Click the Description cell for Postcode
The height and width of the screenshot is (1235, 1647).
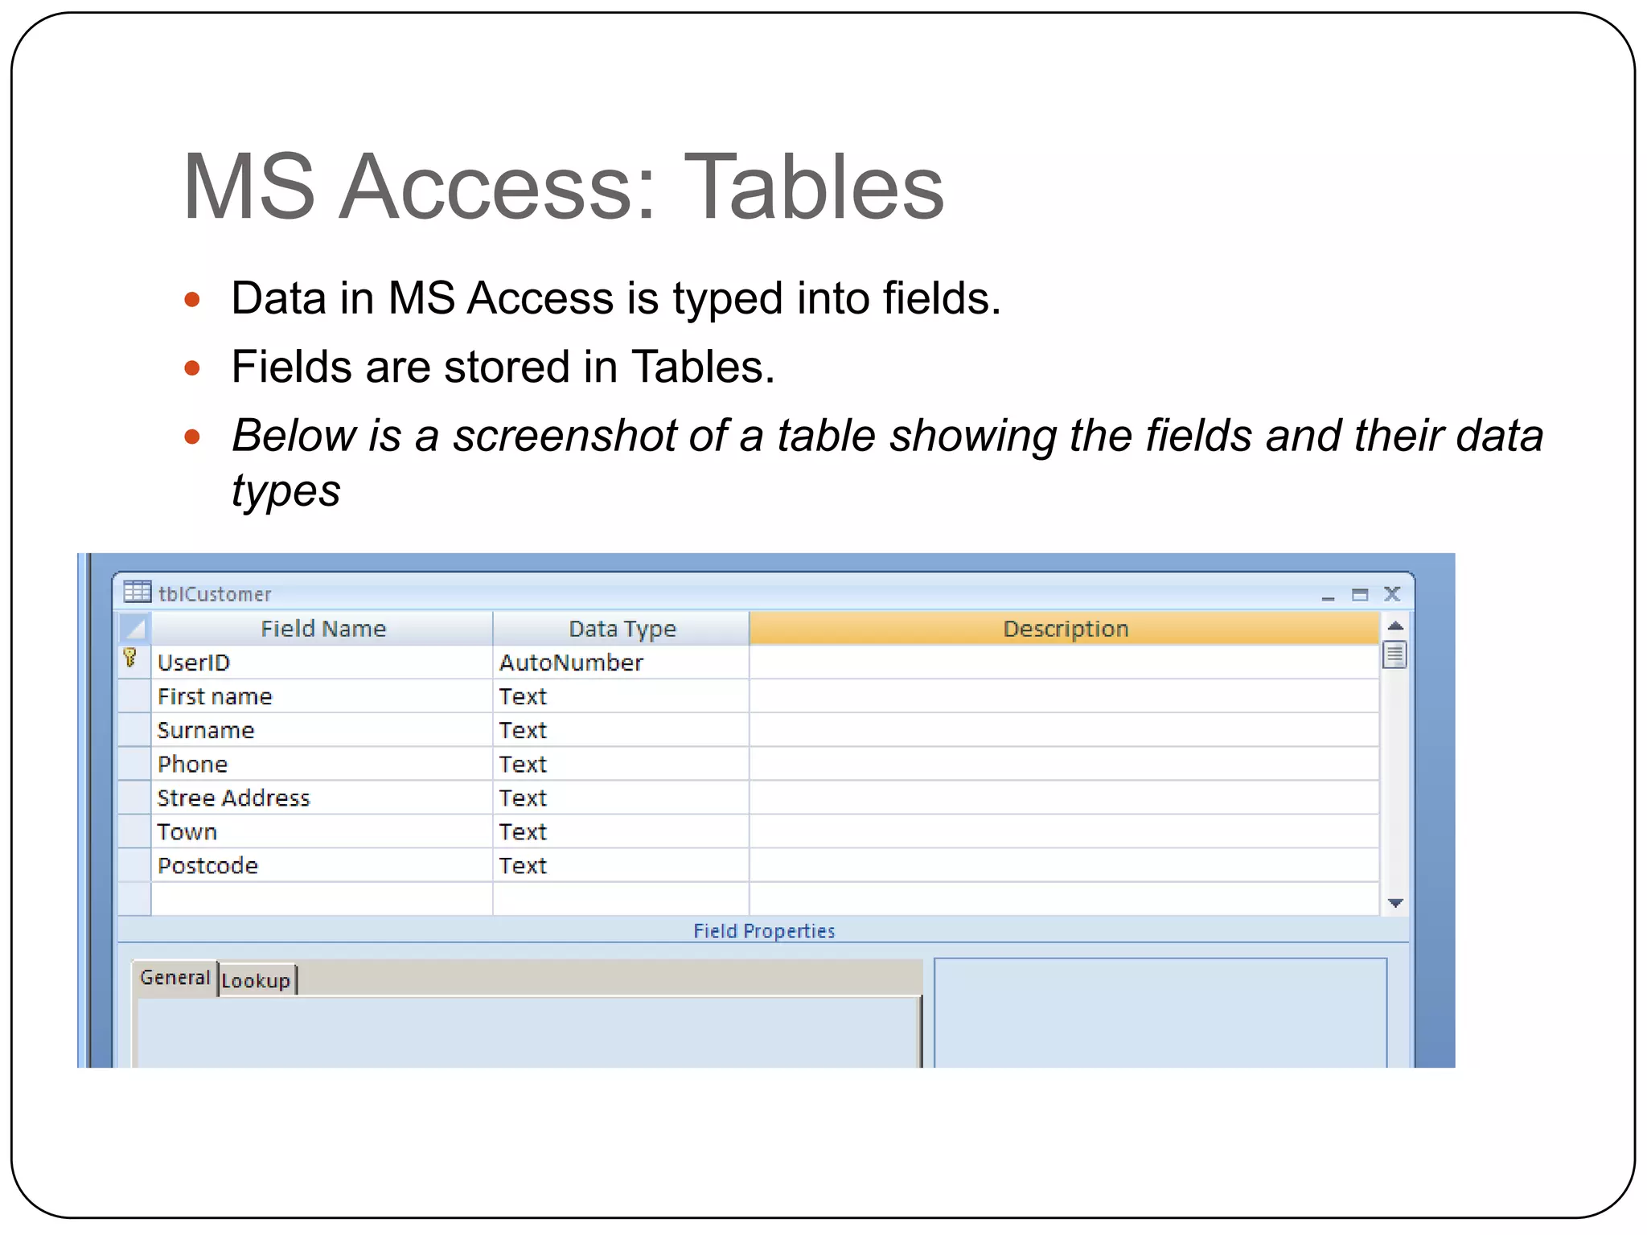point(1065,865)
